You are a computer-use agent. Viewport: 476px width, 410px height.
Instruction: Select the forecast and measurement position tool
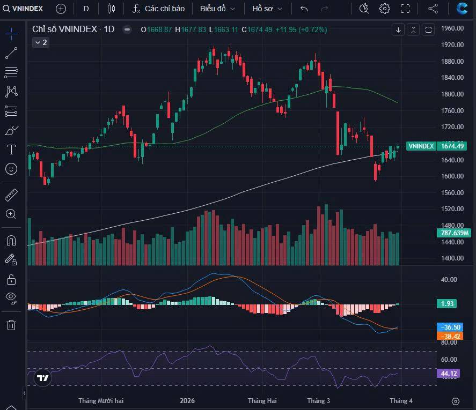(x=11, y=111)
